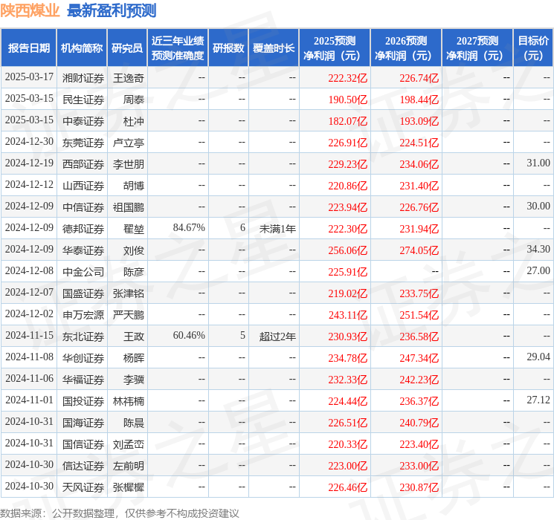
Task: Click the 数据来源 footer disclaimer text
Action: coord(120,513)
